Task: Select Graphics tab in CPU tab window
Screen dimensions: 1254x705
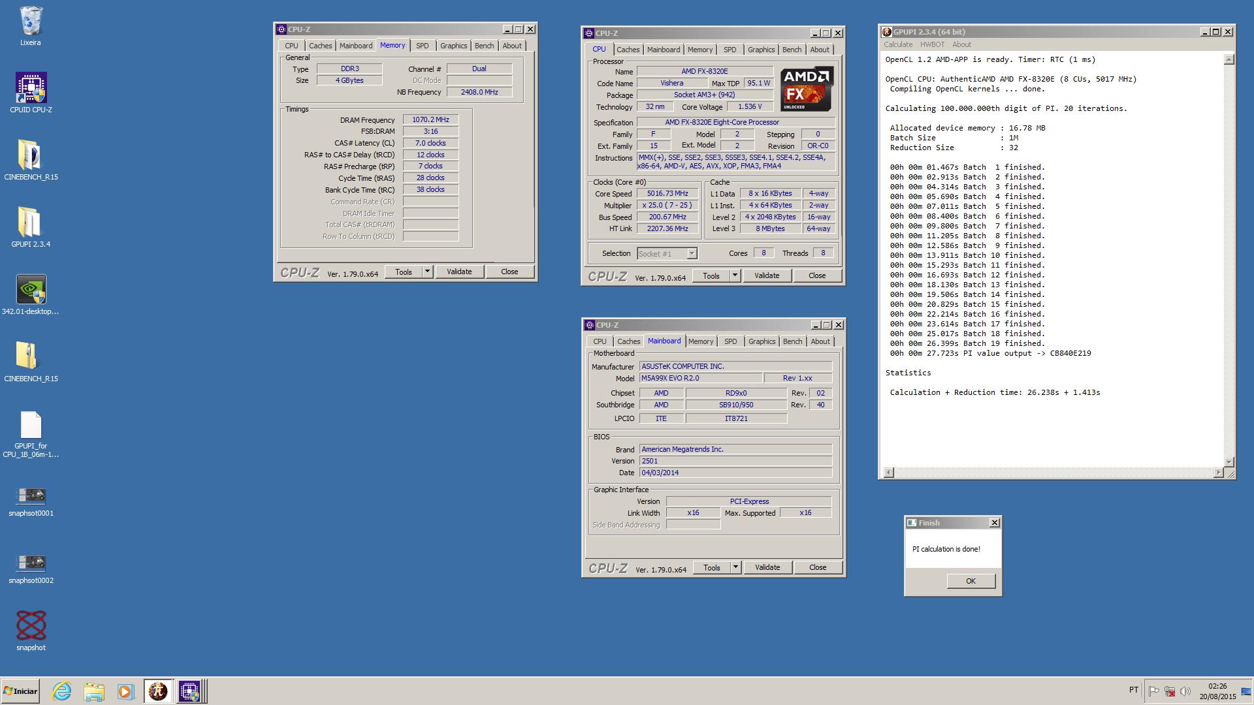Action: pyautogui.click(x=761, y=50)
